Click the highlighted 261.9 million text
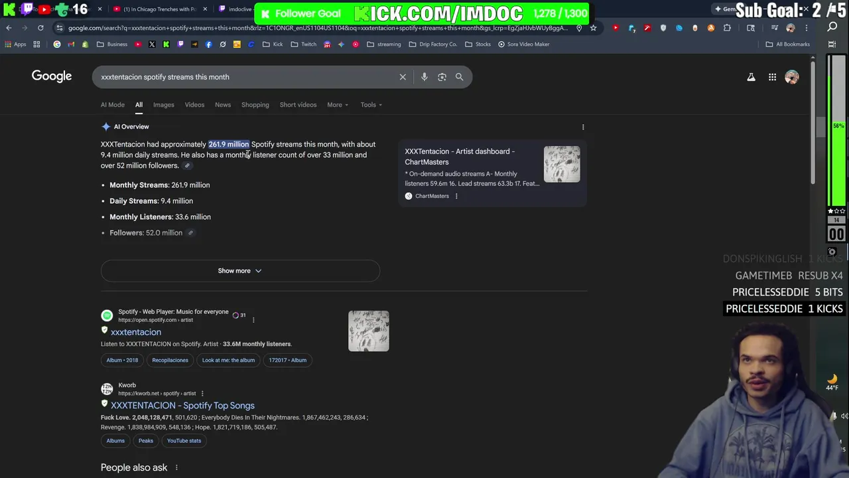 point(229,144)
